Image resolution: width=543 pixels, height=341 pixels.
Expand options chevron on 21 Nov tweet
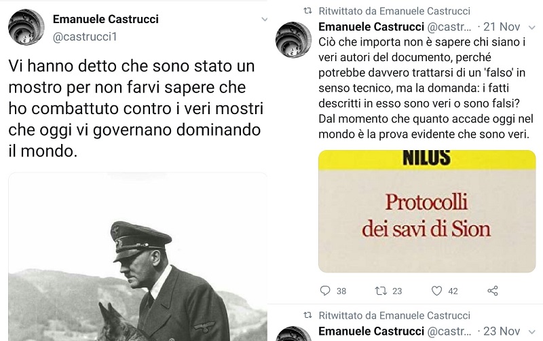(531, 27)
